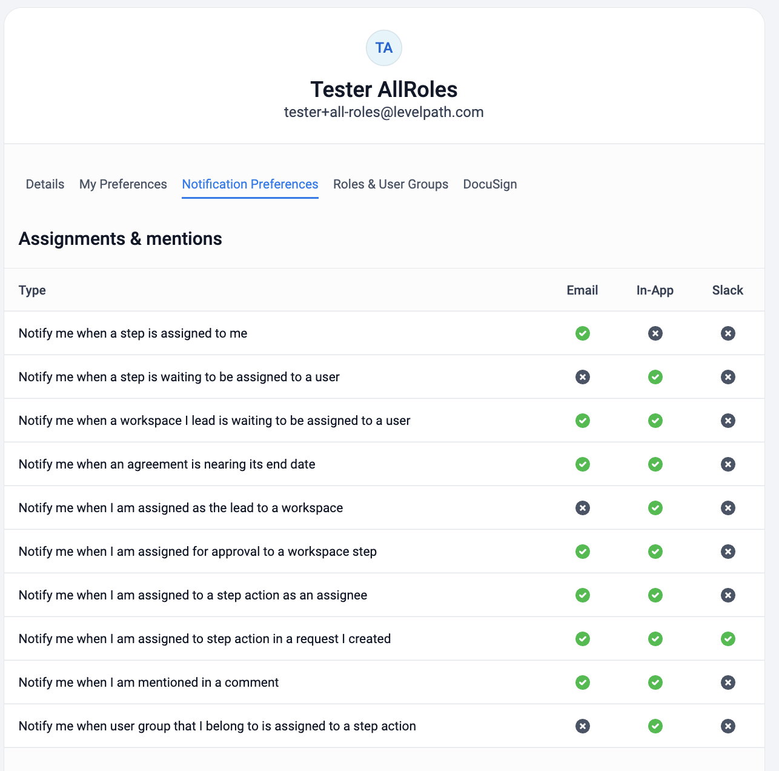Enable Email notification for user group step assignment
779x771 pixels.
582,726
